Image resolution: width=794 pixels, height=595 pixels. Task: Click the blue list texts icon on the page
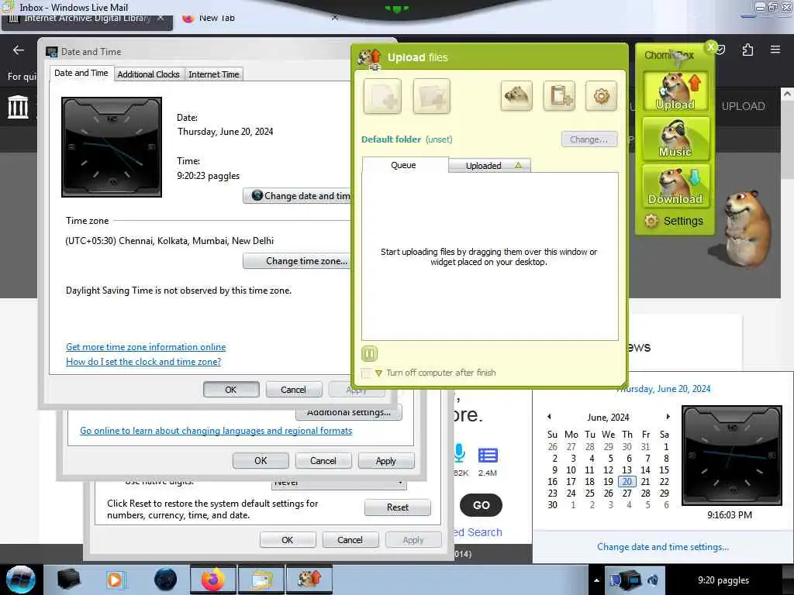(x=488, y=455)
